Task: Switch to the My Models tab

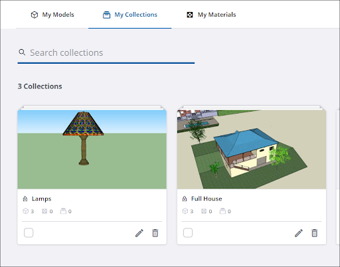Action: coord(52,15)
